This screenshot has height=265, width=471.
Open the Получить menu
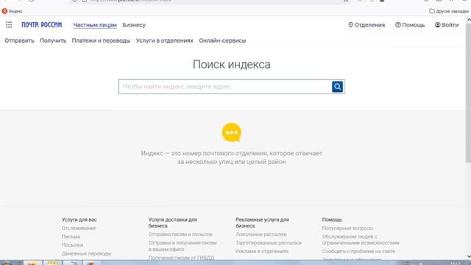pos(53,40)
